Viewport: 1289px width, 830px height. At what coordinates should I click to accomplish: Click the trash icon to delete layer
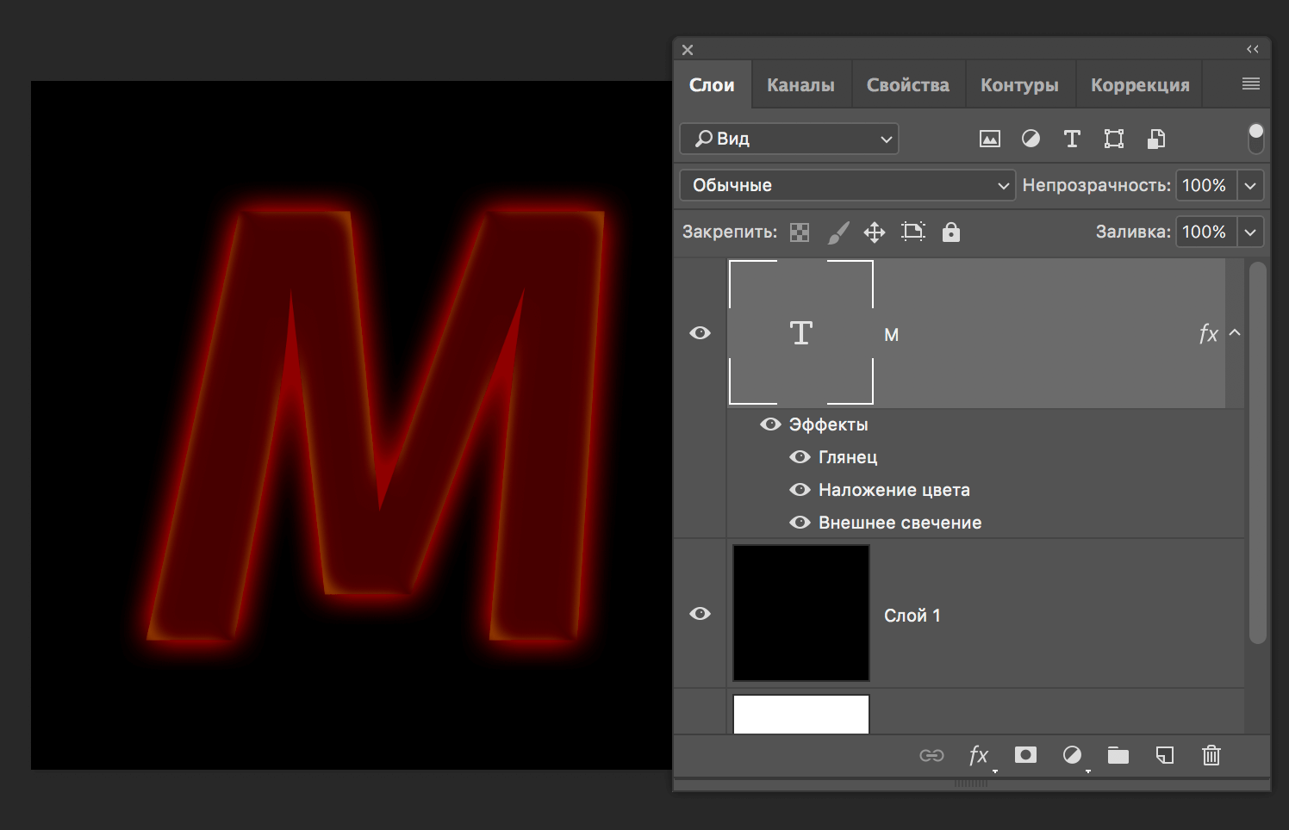1211,756
